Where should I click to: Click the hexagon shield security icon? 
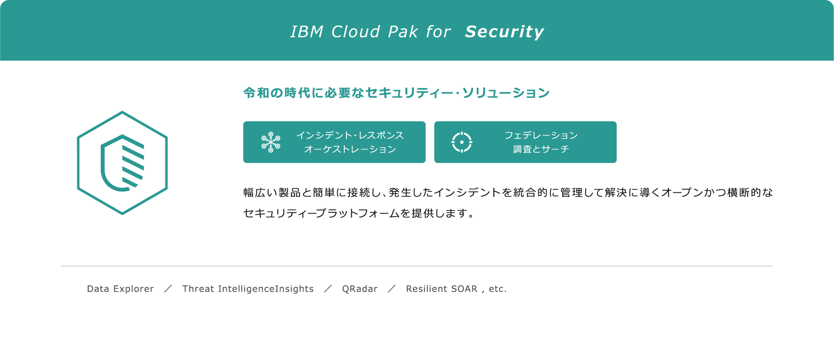(x=122, y=163)
